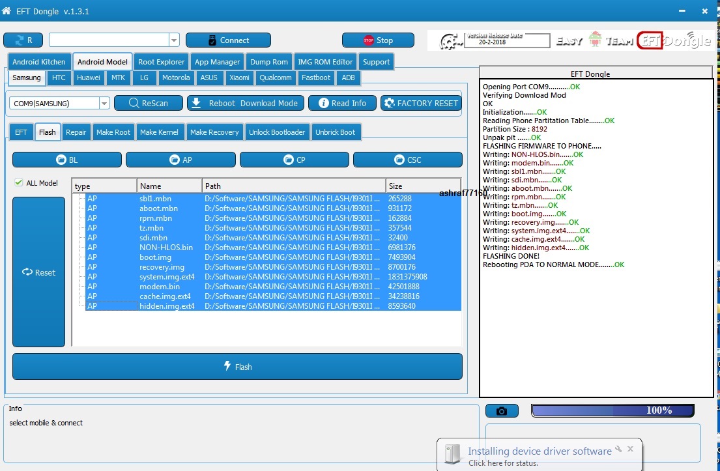Open the Support tab
The height and width of the screenshot is (471, 720).
[376, 62]
